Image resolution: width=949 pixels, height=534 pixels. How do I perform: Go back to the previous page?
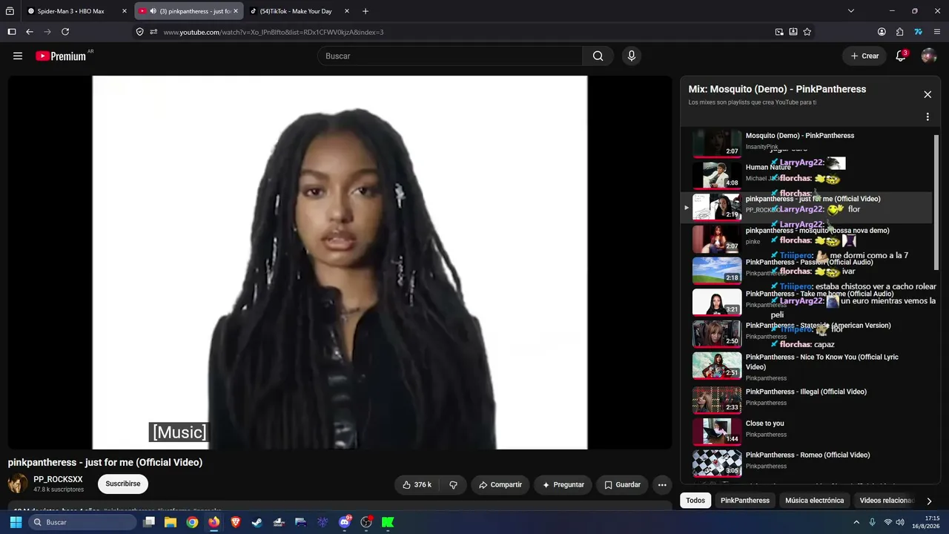tap(30, 32)
